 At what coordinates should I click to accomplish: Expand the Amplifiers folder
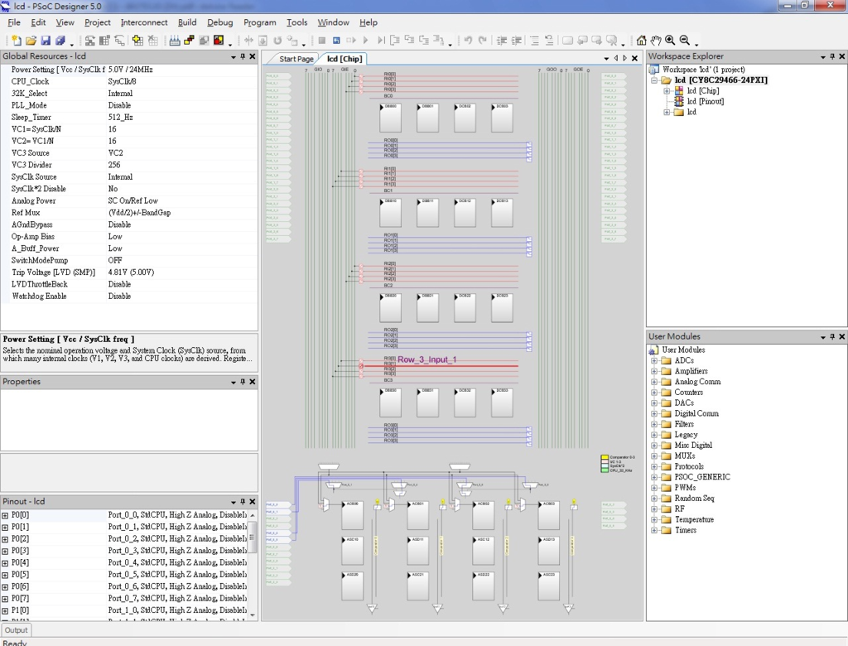(x=654, y=371)
